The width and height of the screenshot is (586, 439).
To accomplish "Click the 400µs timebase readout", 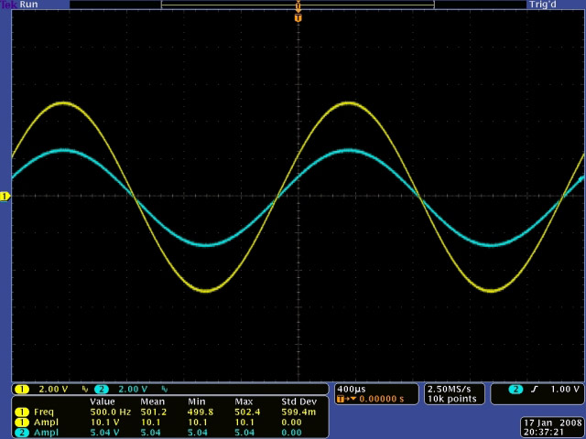I will (352, 389).
